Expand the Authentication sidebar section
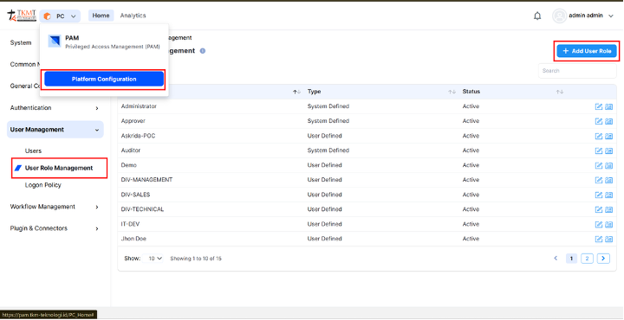The image size is (624, 320). tap(55, 108)
